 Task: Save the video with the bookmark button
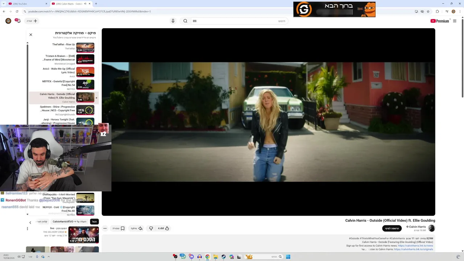(119, 228)
